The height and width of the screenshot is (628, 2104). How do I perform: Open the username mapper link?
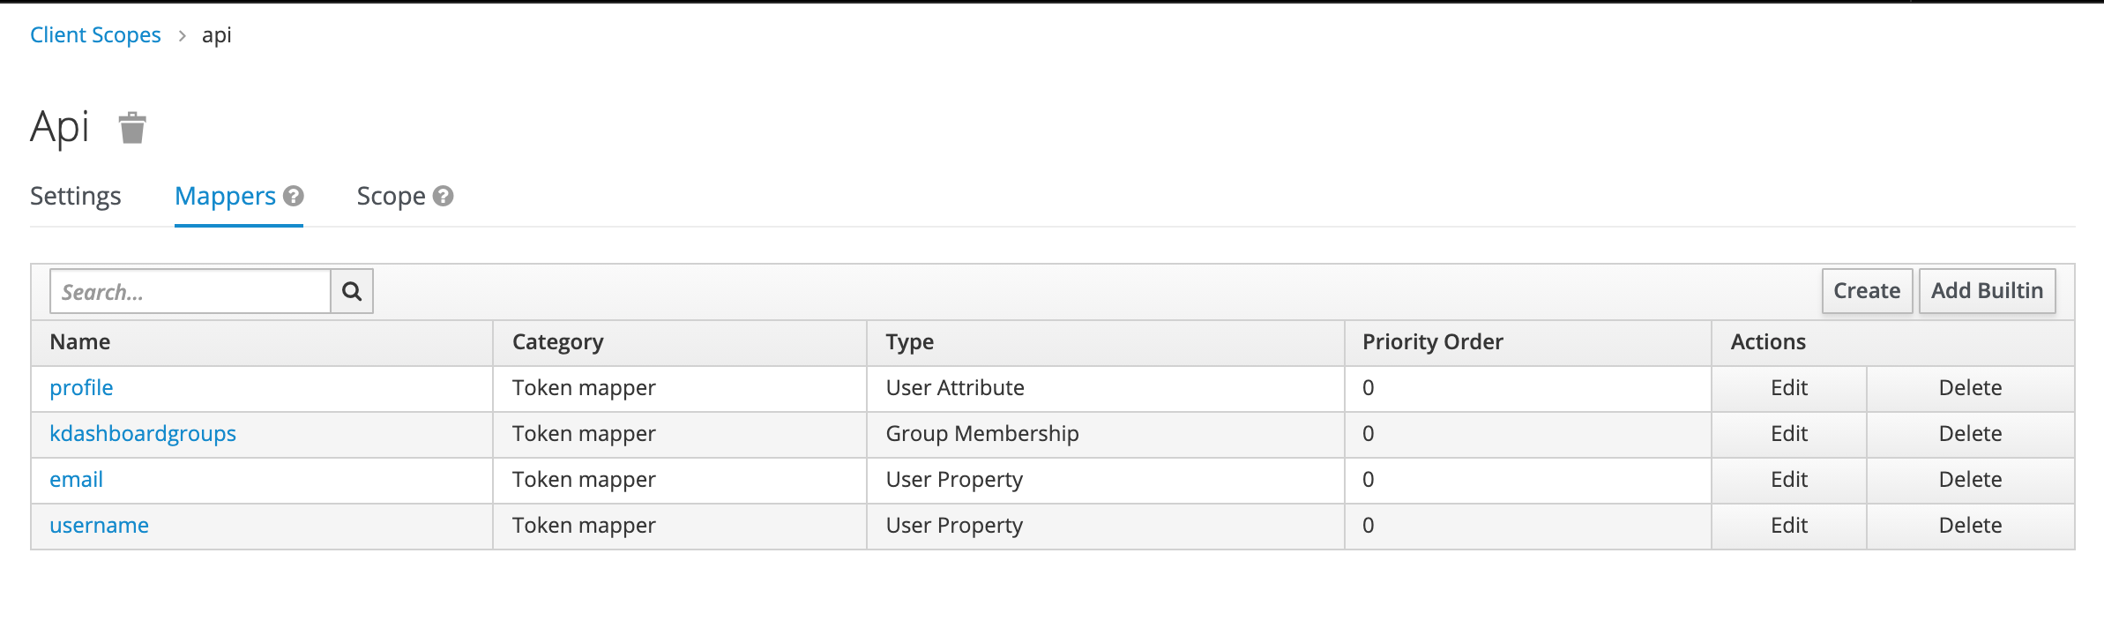[99, 525]
